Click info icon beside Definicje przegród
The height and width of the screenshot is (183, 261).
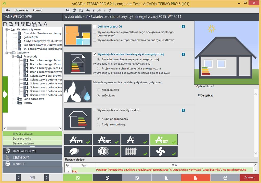(x=183, y=27)
